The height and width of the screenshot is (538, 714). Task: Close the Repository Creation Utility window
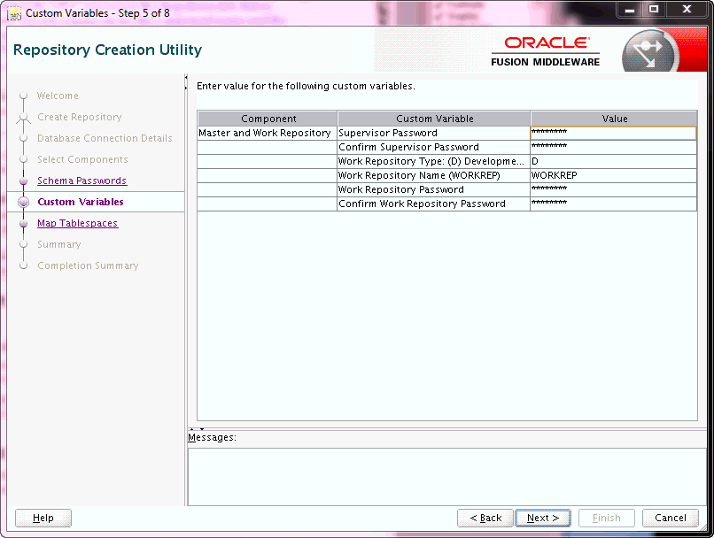point(687,10)
